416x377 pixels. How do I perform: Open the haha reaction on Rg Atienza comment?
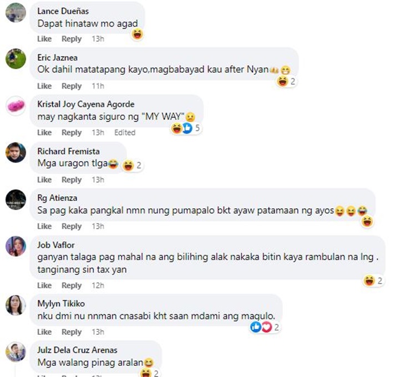367,221
